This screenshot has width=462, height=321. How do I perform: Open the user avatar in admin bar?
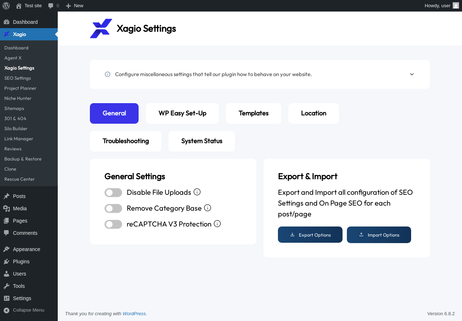pos(456,5)
